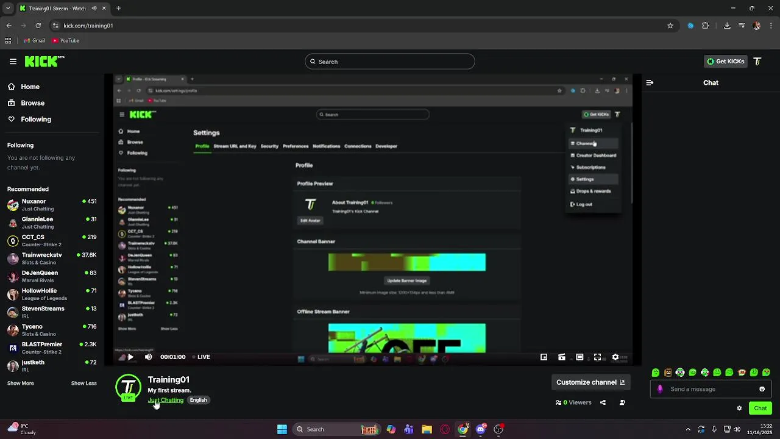Bookmark this page with the star icon
The width and height of the screenshot is (780, 439).
point(670,26)
